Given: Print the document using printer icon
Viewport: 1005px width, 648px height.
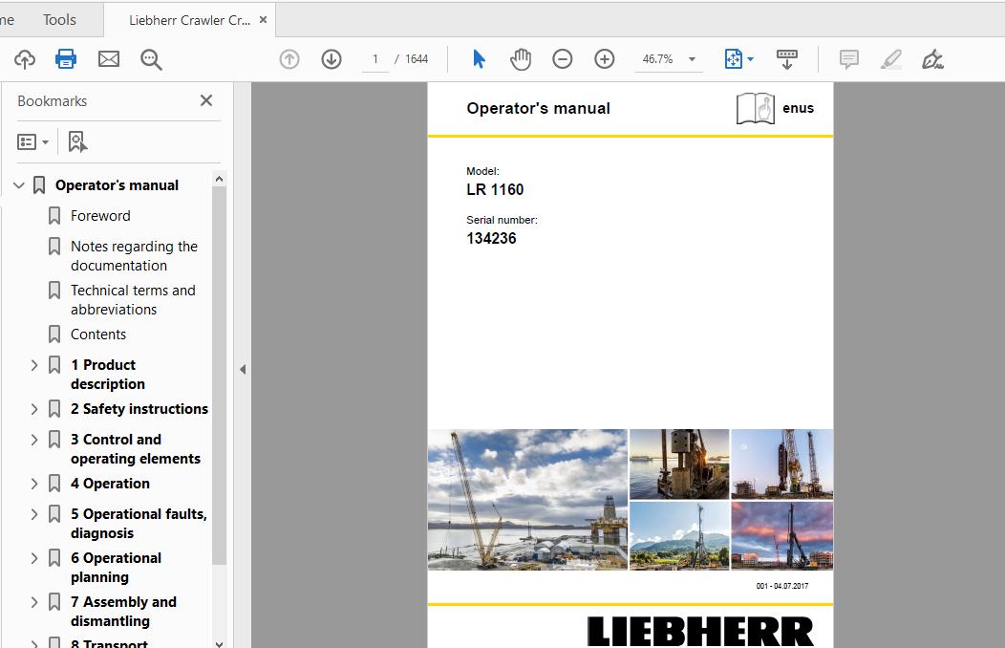Looking at the screenshot, I should coord(66,59).
